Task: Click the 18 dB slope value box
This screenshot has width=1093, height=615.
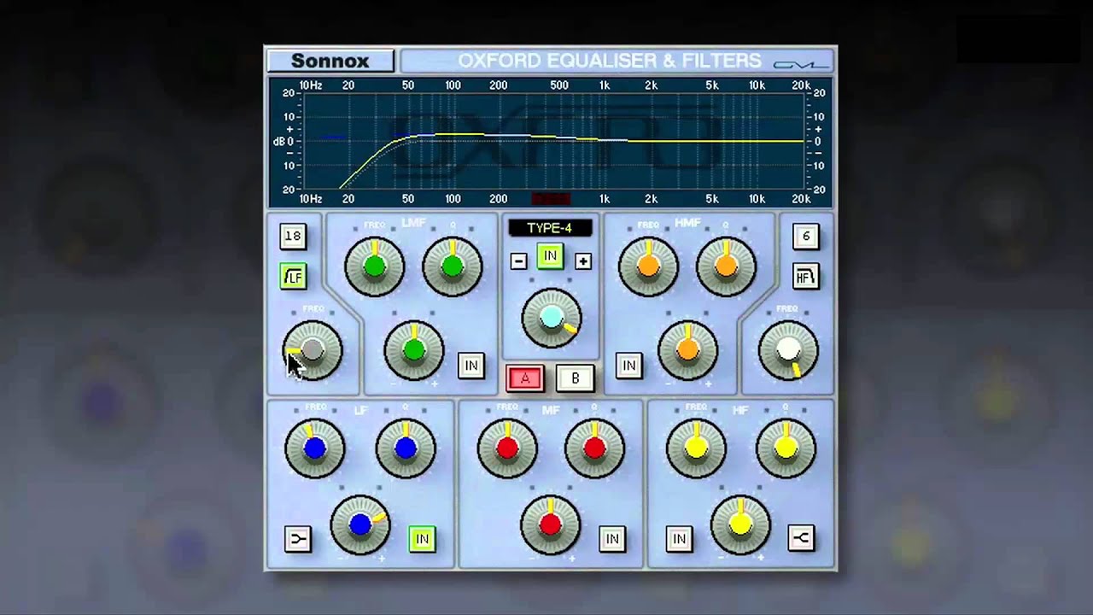Action: click(x=294, y=237)
